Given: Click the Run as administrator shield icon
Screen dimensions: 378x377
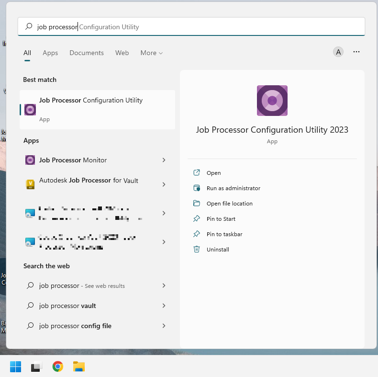Looking at the screenshot, I should [x=197, y=188].
